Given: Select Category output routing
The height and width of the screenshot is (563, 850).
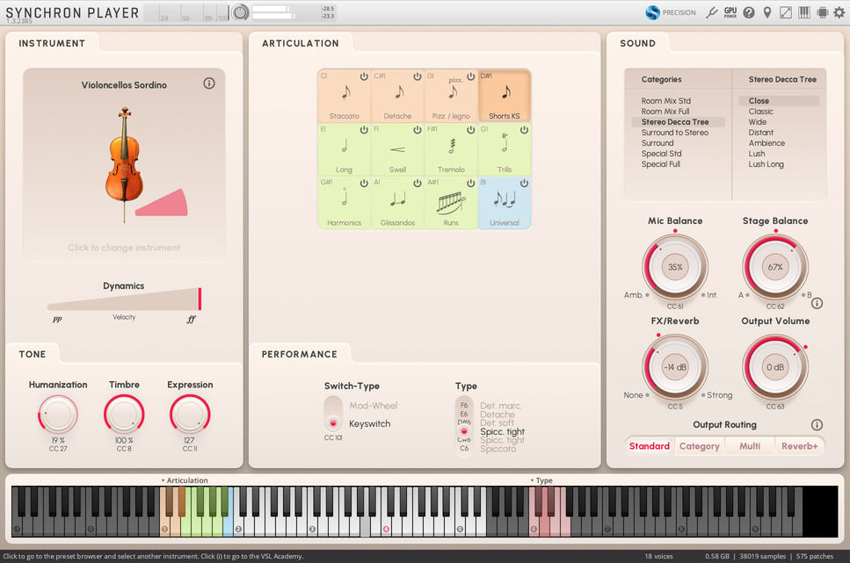Looking at the screenshot, I should (x=700, y=446).
